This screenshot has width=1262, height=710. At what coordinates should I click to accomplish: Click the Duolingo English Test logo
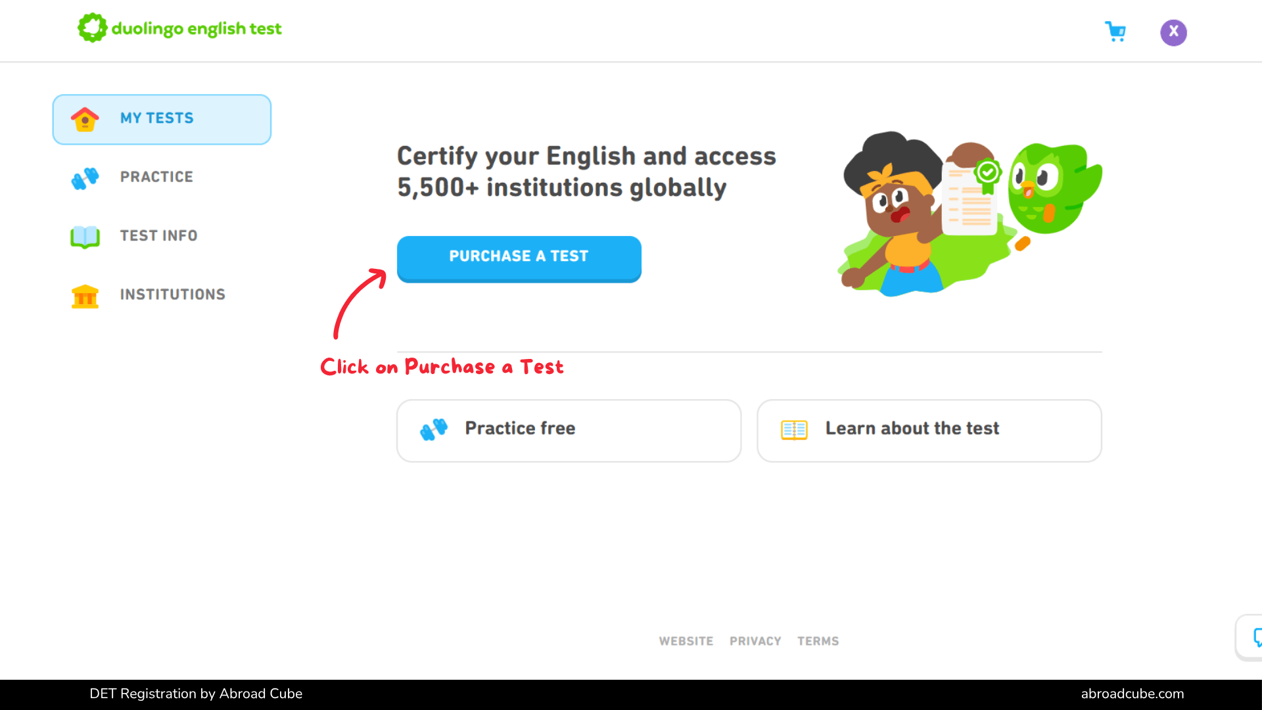pyautogui.click(x=179, y=28)
